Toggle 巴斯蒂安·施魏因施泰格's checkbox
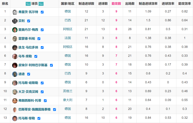 (x=54, y=109)
